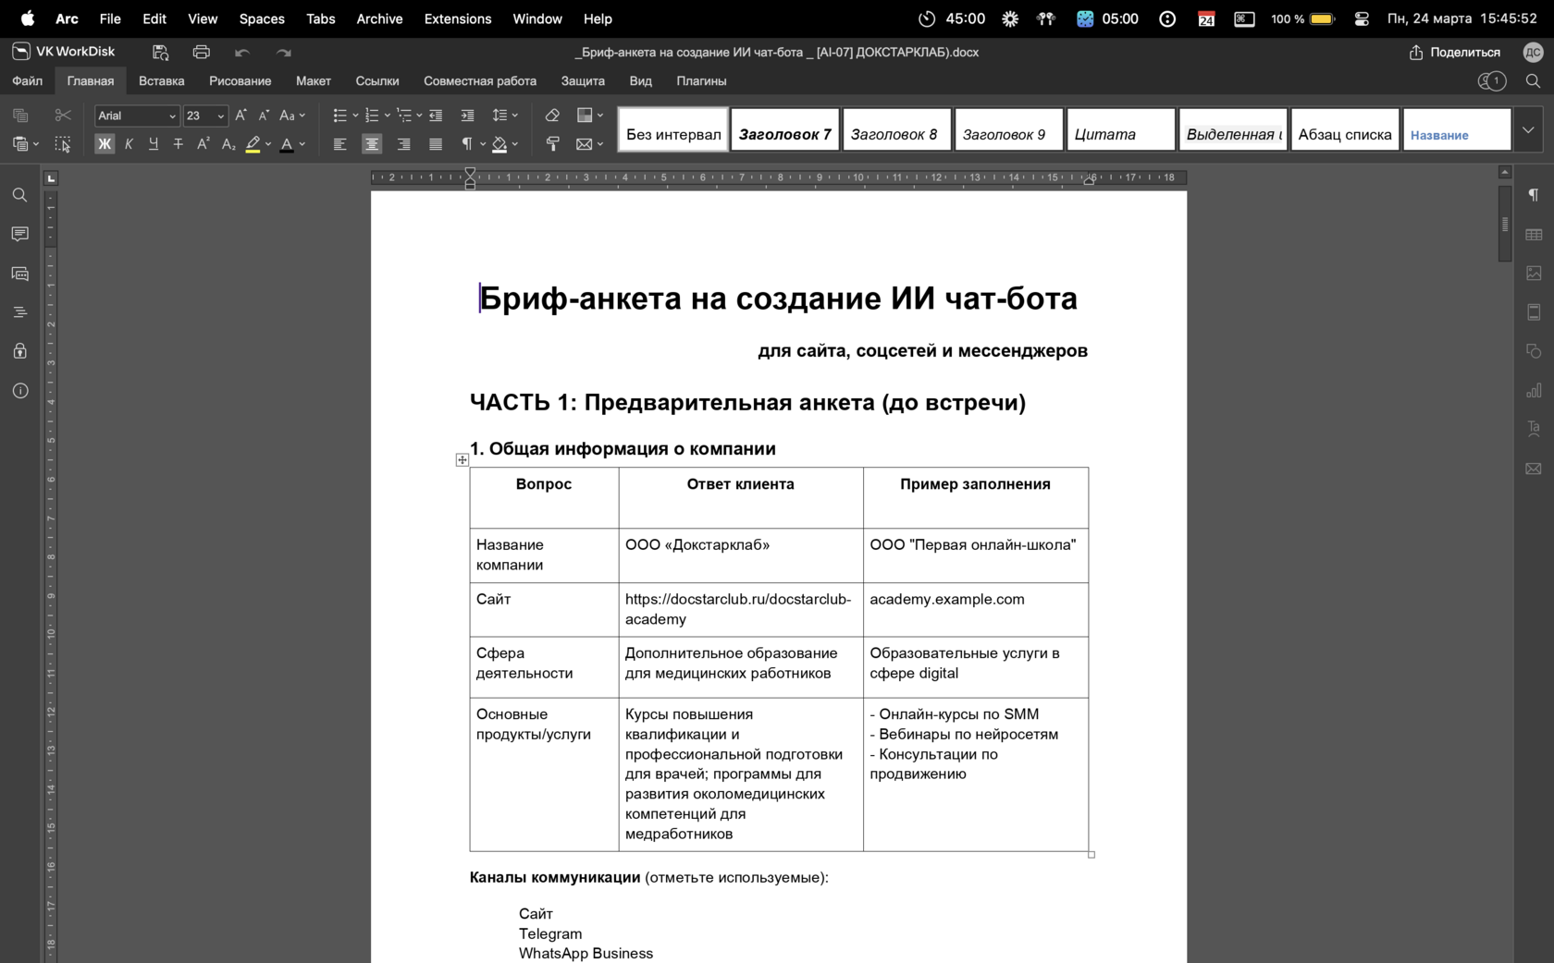Open the Файл menu
This screenshot has height=963, width=1554.
(x=28, y=81)
